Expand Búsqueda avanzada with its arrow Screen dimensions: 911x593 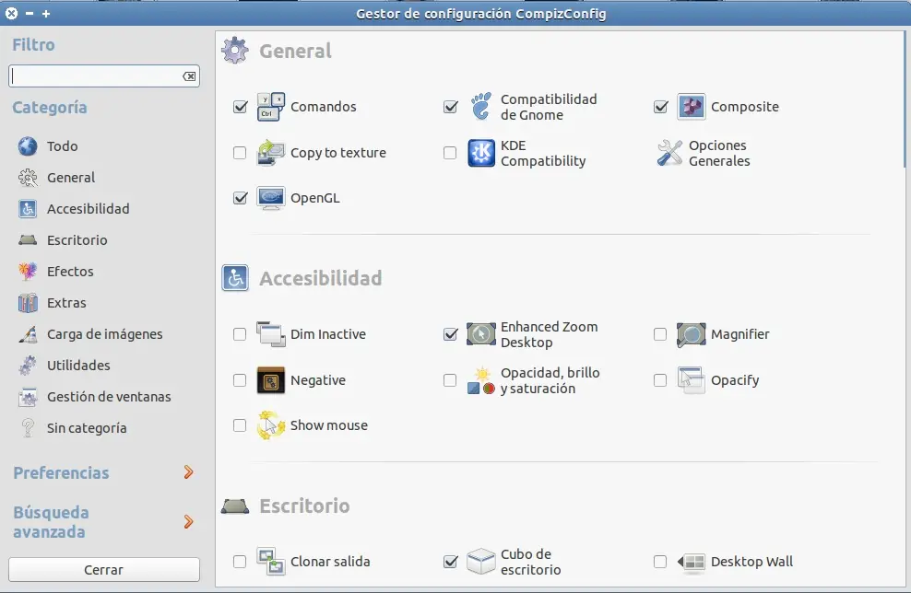pyautogui.click(x=188, y=521)
